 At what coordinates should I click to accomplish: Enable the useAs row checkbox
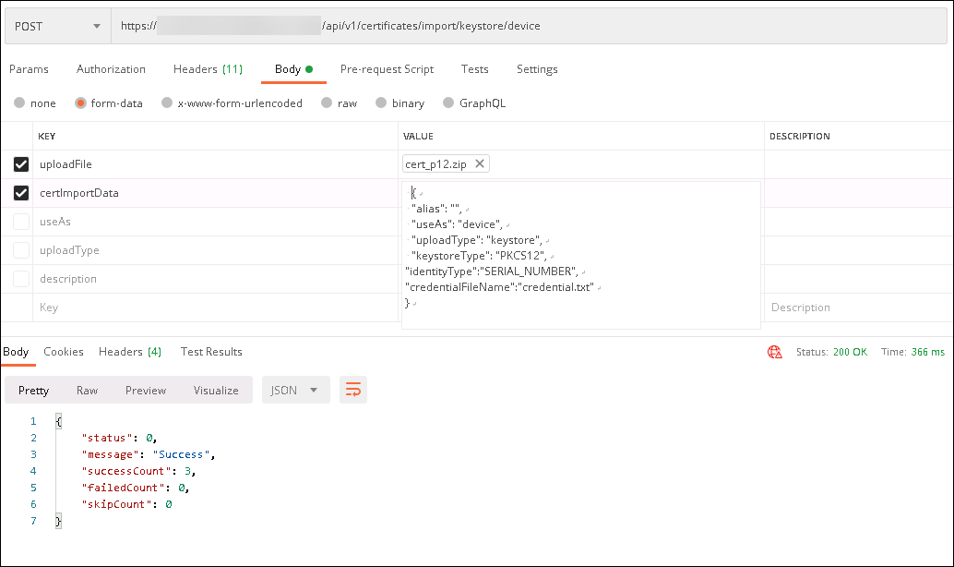click(x=21, y=222)
